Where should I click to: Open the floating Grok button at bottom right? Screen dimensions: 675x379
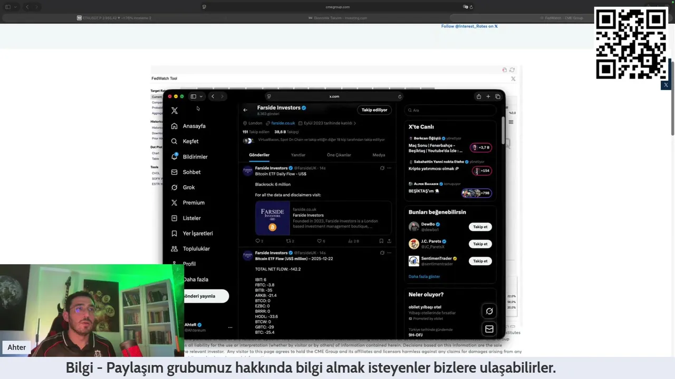tap(489, 311)
